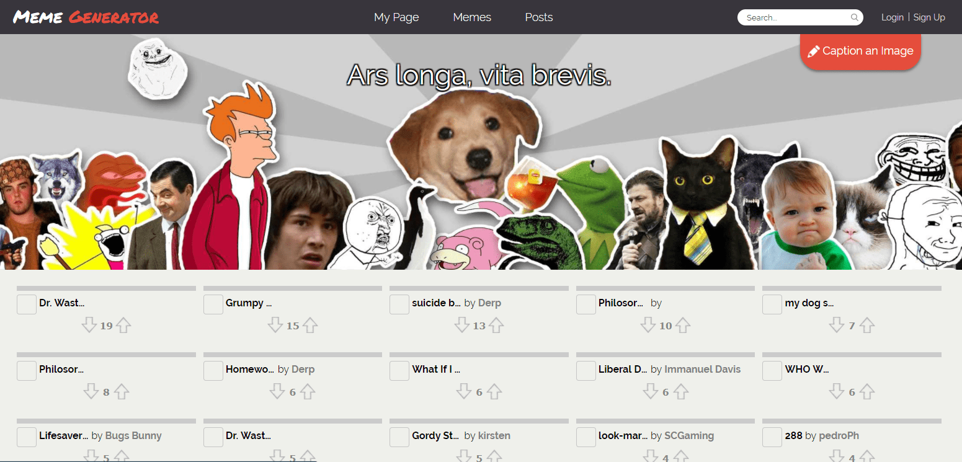Screen dimensions: 962x462
Task: Open author Derp on Homewo... meme
Action: (x=303, y=370)
